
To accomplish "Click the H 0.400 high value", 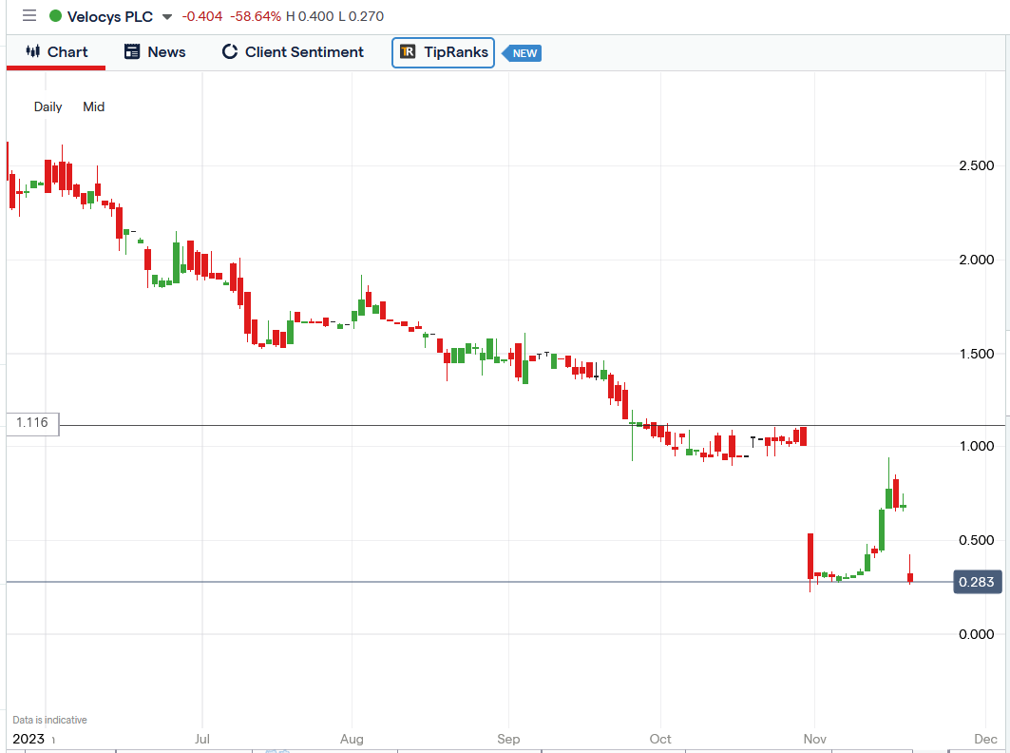I will pos(311,16).
